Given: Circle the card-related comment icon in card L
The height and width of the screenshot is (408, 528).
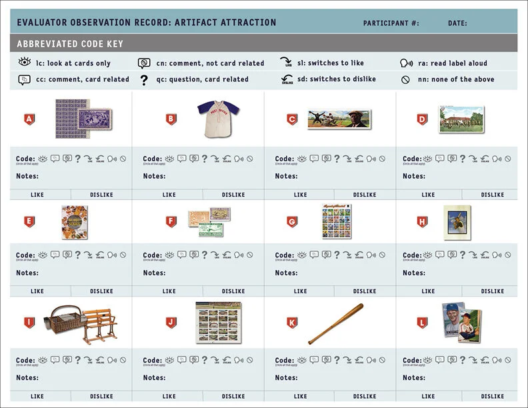Looking at the screenshot, I should [x=440, y=360].
